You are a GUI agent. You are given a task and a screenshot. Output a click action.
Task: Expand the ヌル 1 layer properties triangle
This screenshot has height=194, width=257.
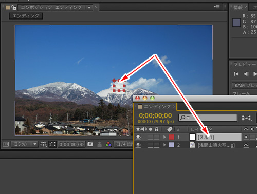pos(164,137)
